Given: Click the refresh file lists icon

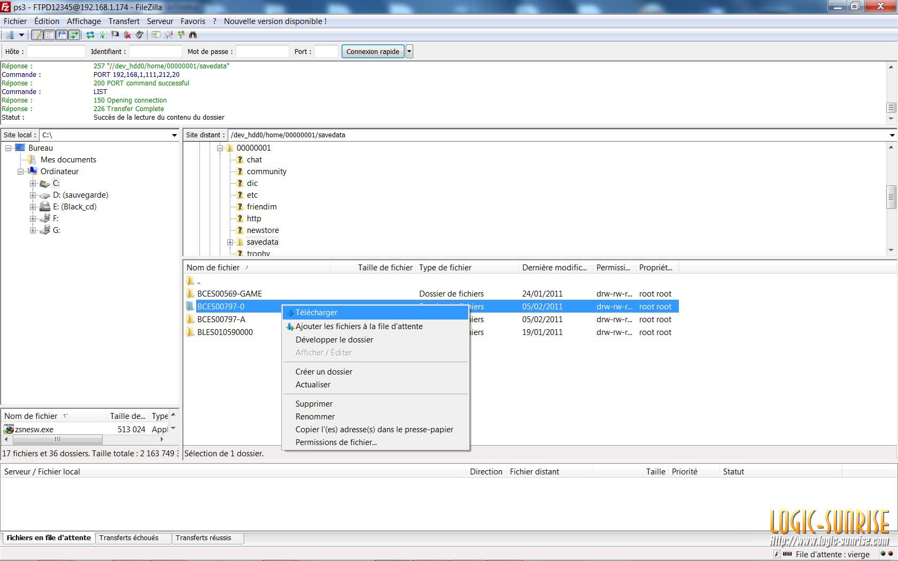Looking at the screenshot, I should point(90,35).
